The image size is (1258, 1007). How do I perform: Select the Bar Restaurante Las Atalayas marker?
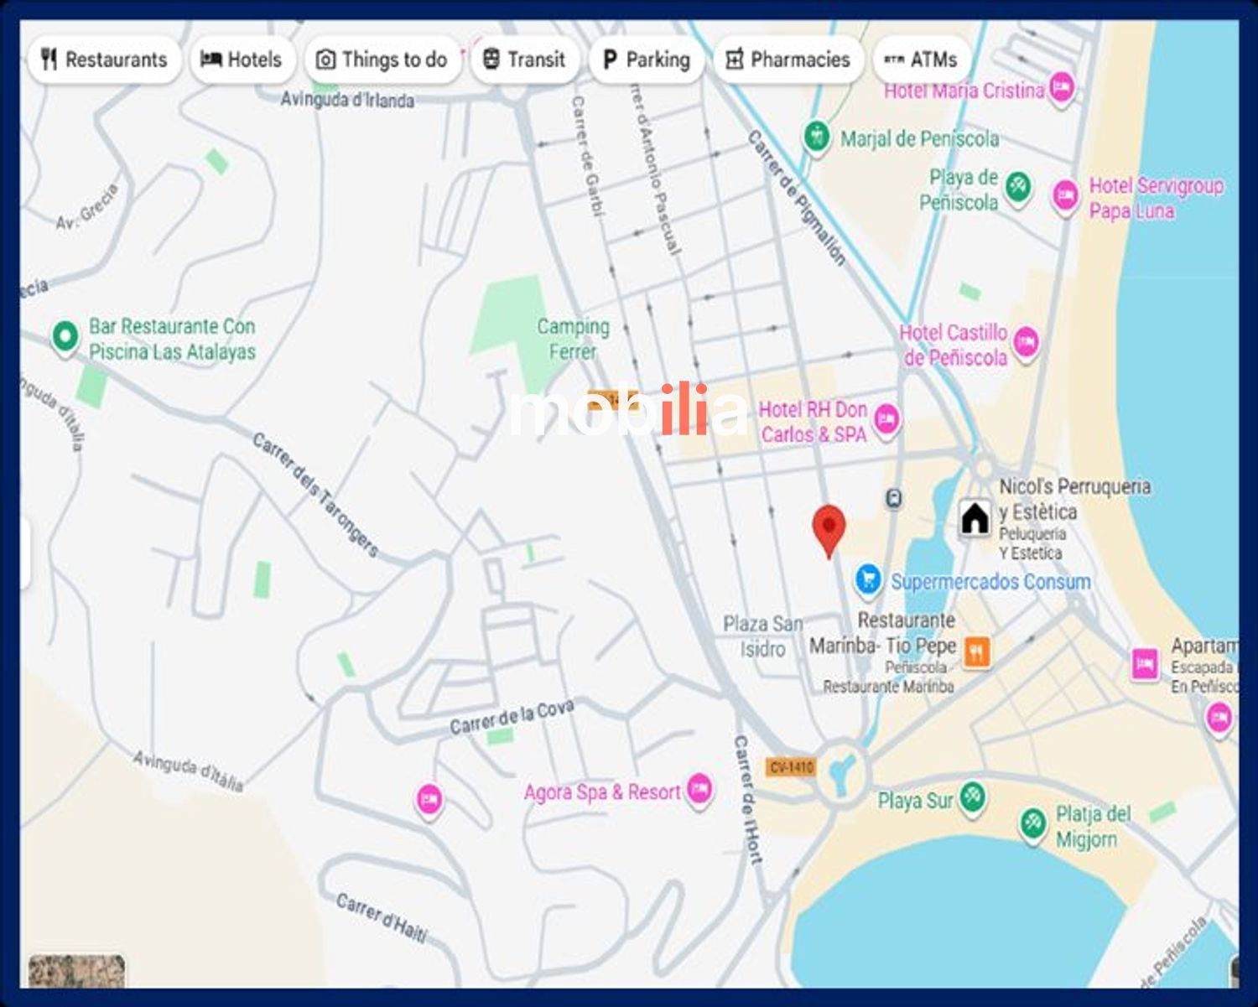pos(65,336)
